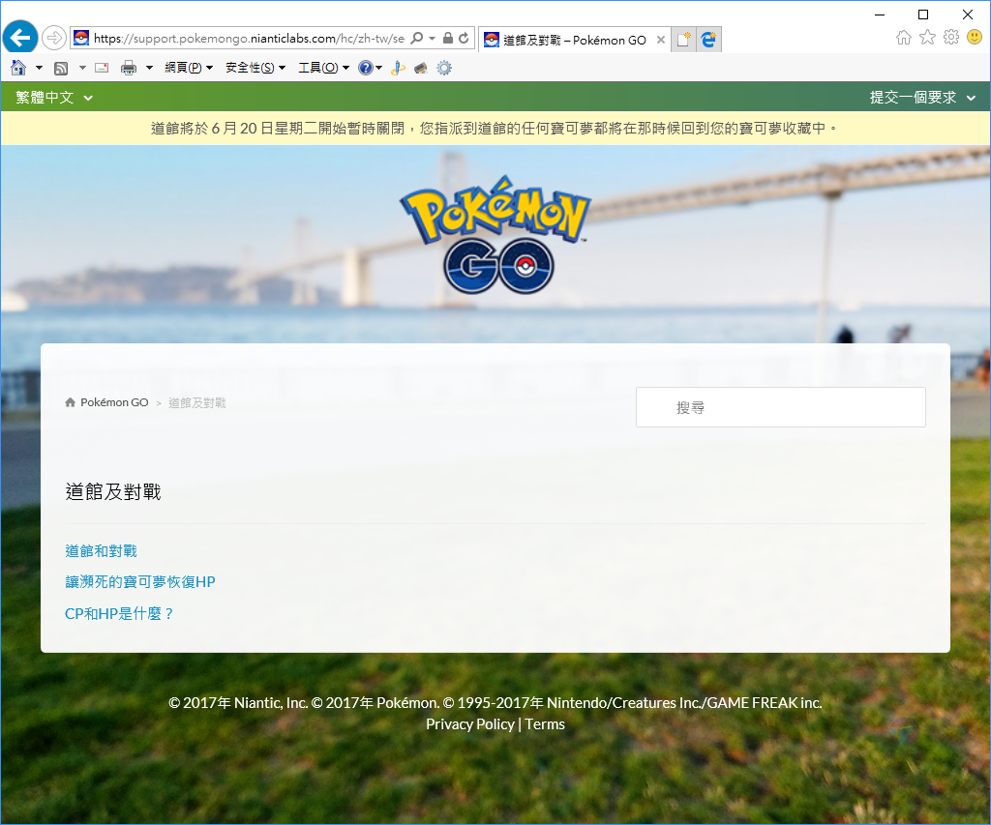Open the address bar autocomplete dropdown arrow
The height and width of the screenshot is (825, 991).
click(433, 38)
